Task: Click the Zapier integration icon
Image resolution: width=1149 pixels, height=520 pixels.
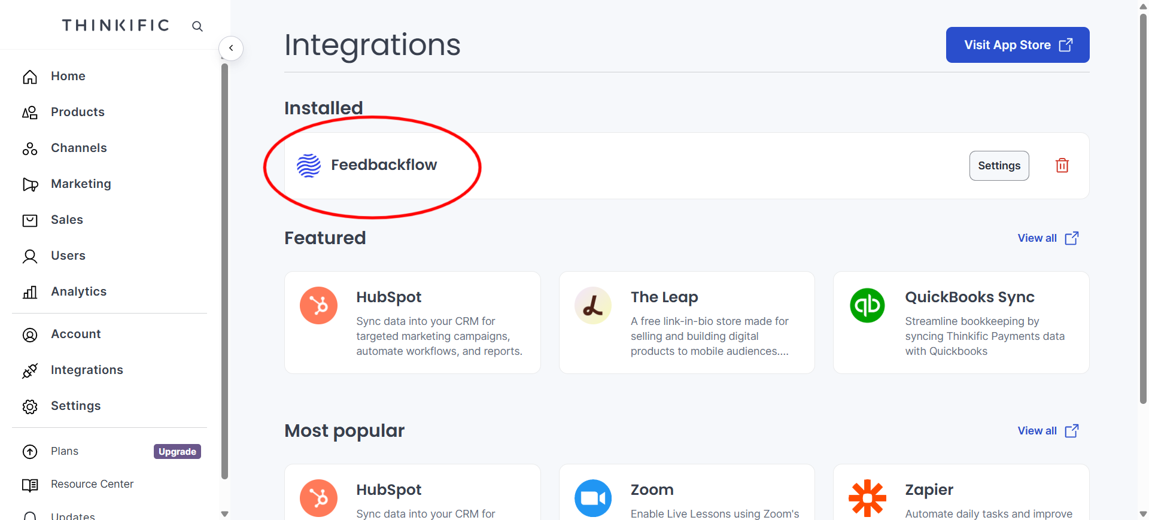Action: 867,498
